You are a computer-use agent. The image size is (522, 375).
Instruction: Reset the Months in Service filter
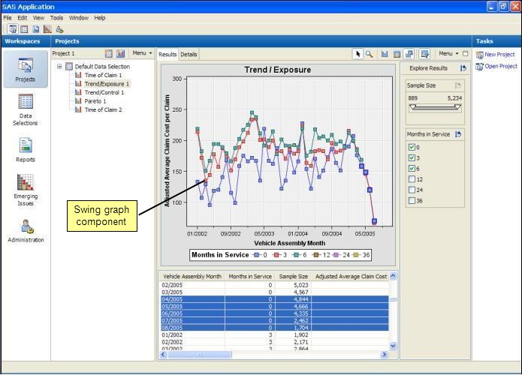pyautogui.click(x=458, y=134)
